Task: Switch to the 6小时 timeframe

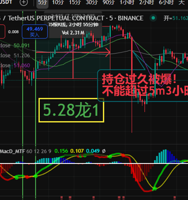Action: click(x=166, y=2)
